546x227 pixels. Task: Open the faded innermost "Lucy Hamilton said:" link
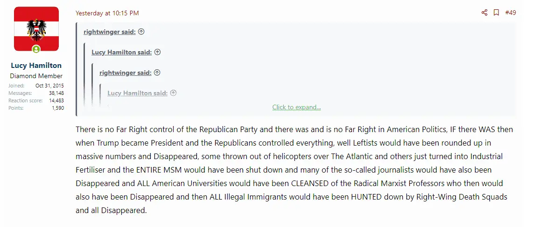pyautogui.click(x=137, y=93)
